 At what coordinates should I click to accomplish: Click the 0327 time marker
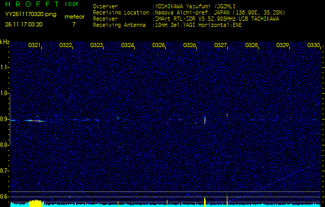pos(221,46)
